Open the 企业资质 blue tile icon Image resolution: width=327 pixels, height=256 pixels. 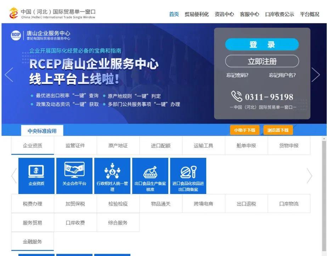36,176
